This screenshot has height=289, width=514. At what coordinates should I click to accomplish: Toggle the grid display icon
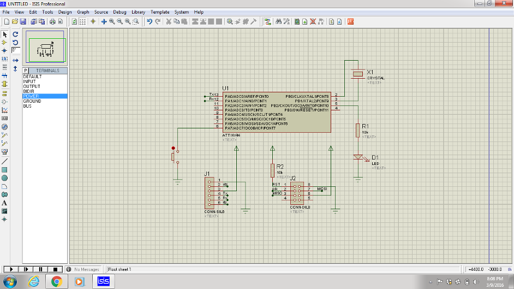82,22
